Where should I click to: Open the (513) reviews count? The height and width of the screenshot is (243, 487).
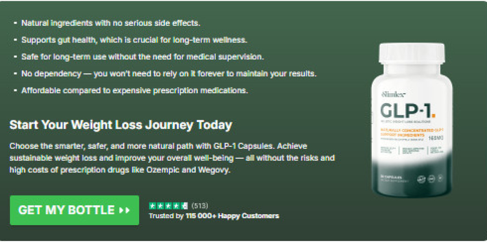[x=200, y=205]
